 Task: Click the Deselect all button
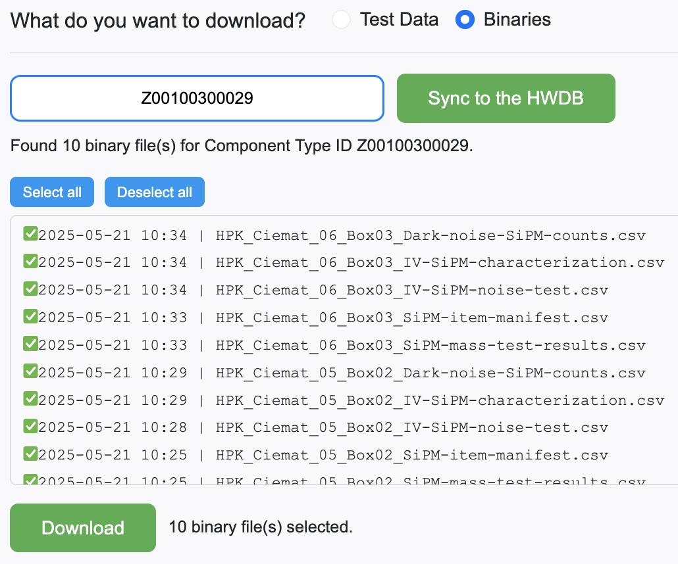coord(154,192)
